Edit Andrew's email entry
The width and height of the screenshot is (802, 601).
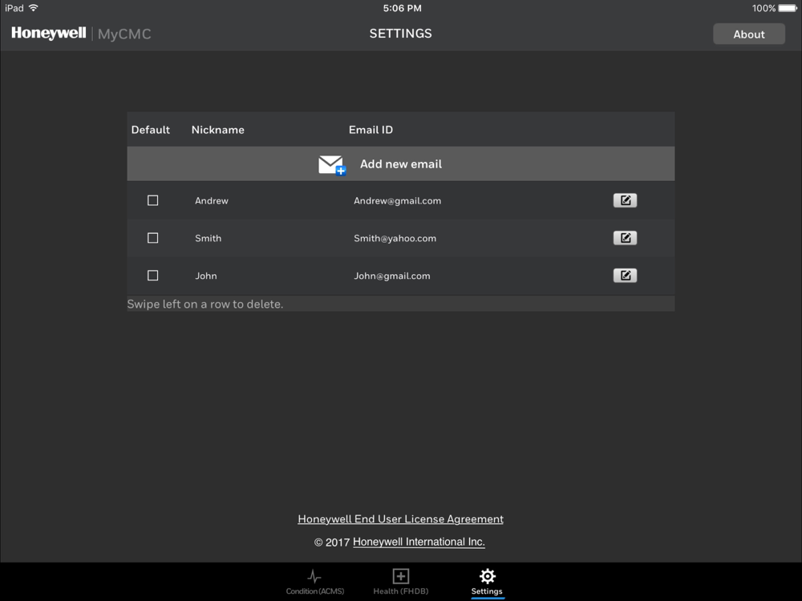[x=625, y=200]
